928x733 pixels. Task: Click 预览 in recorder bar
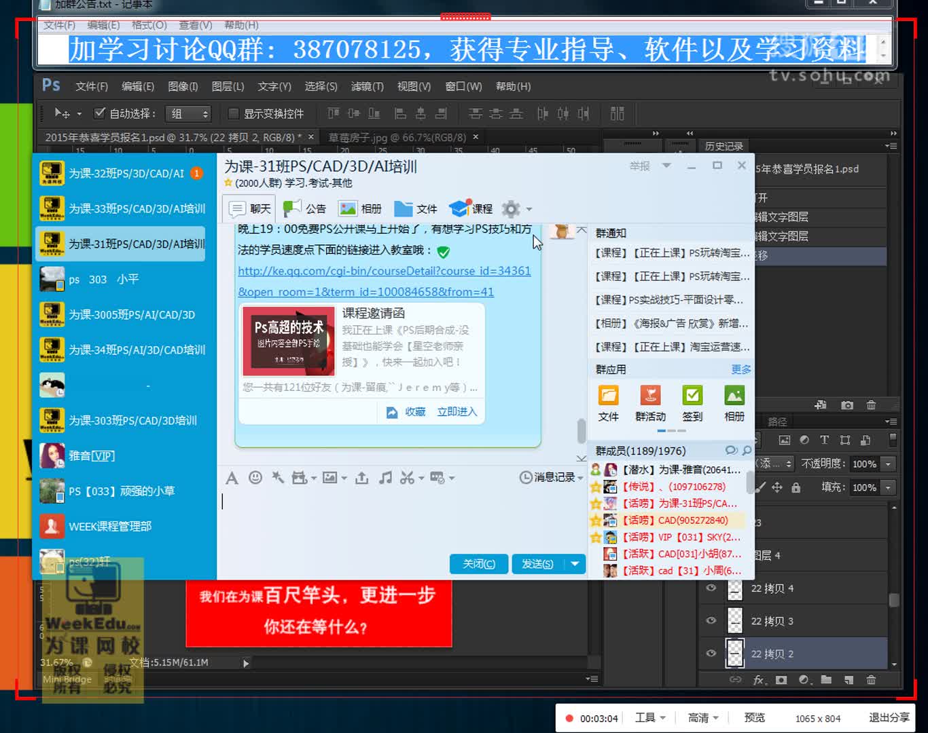(x=755, y=717)
